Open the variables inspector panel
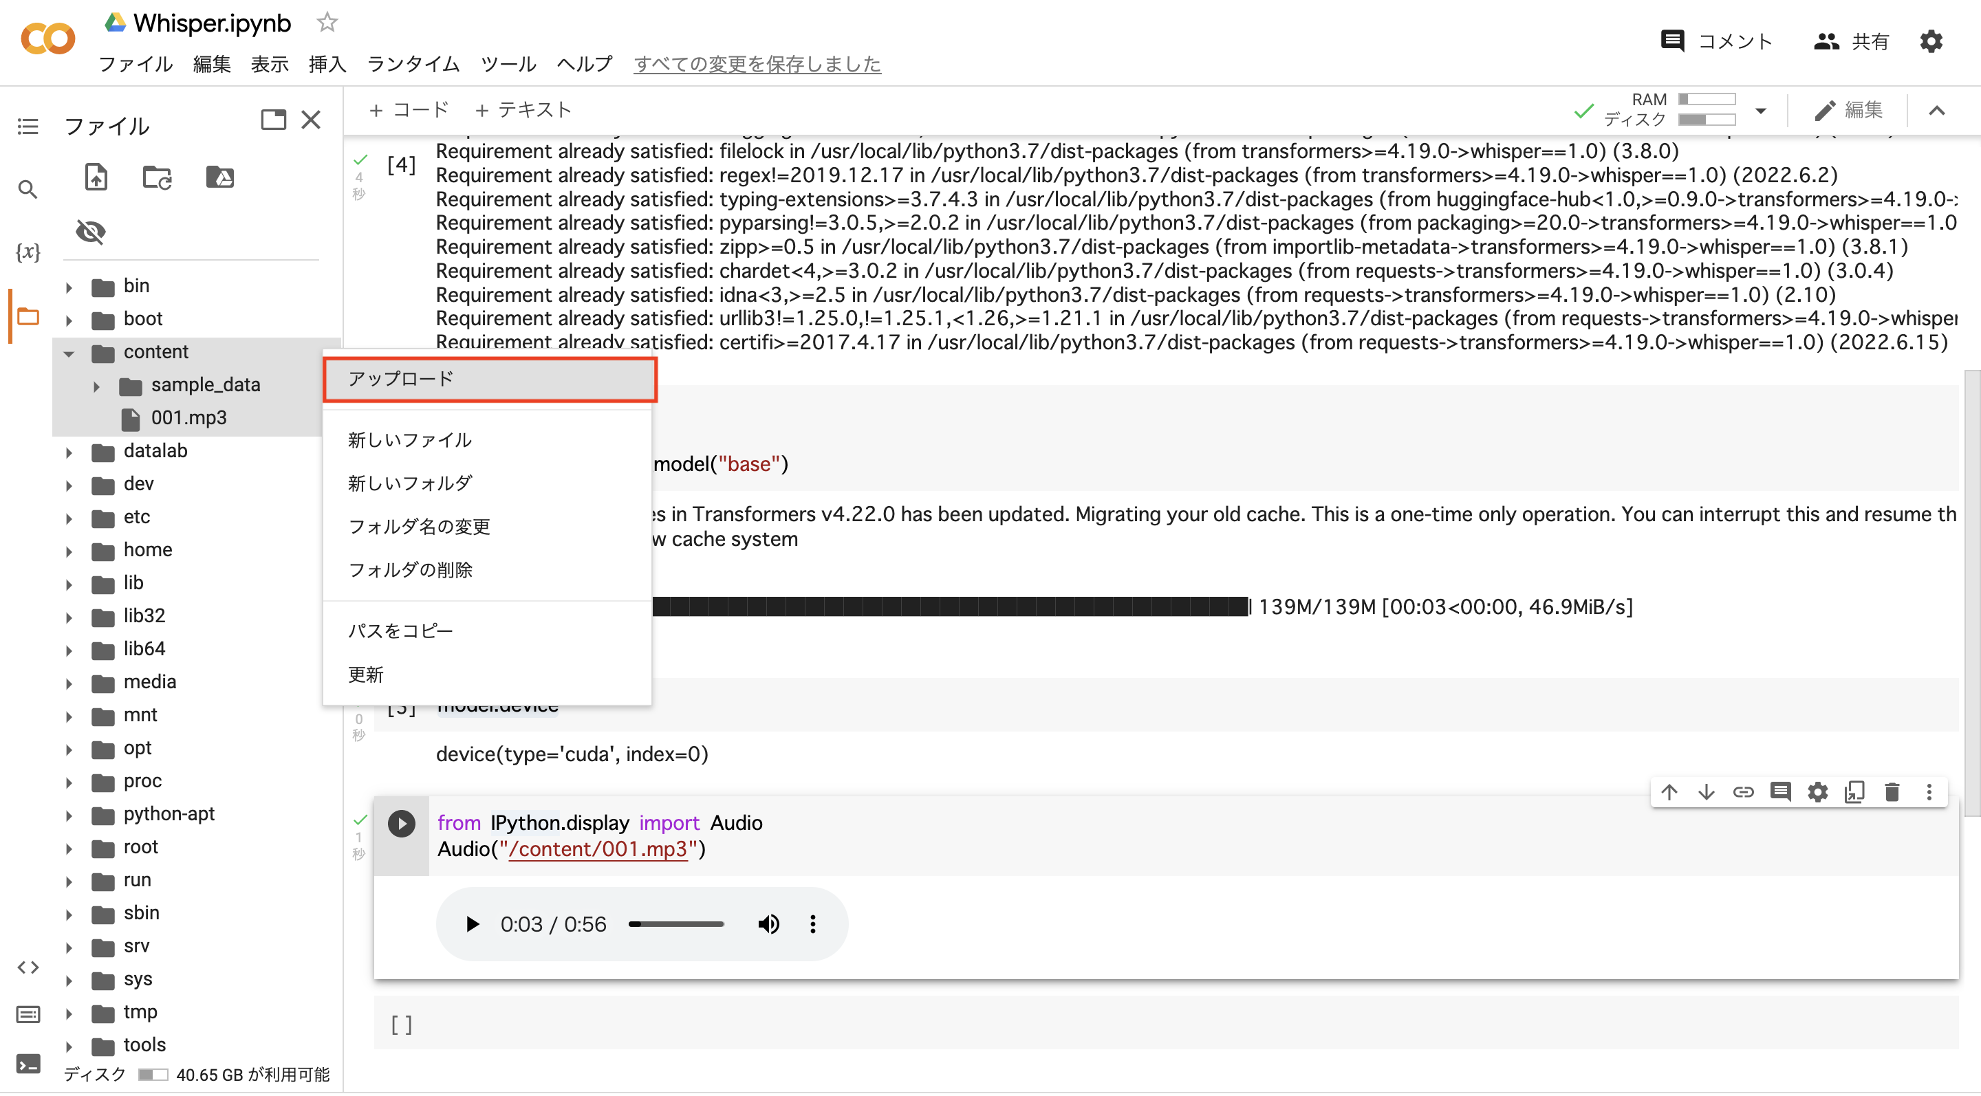Viewport: 1981px width, 1096px height. coord(28,250)
